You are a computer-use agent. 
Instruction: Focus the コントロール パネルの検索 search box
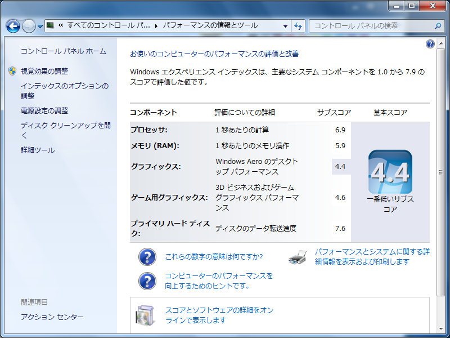pos(371,26)
